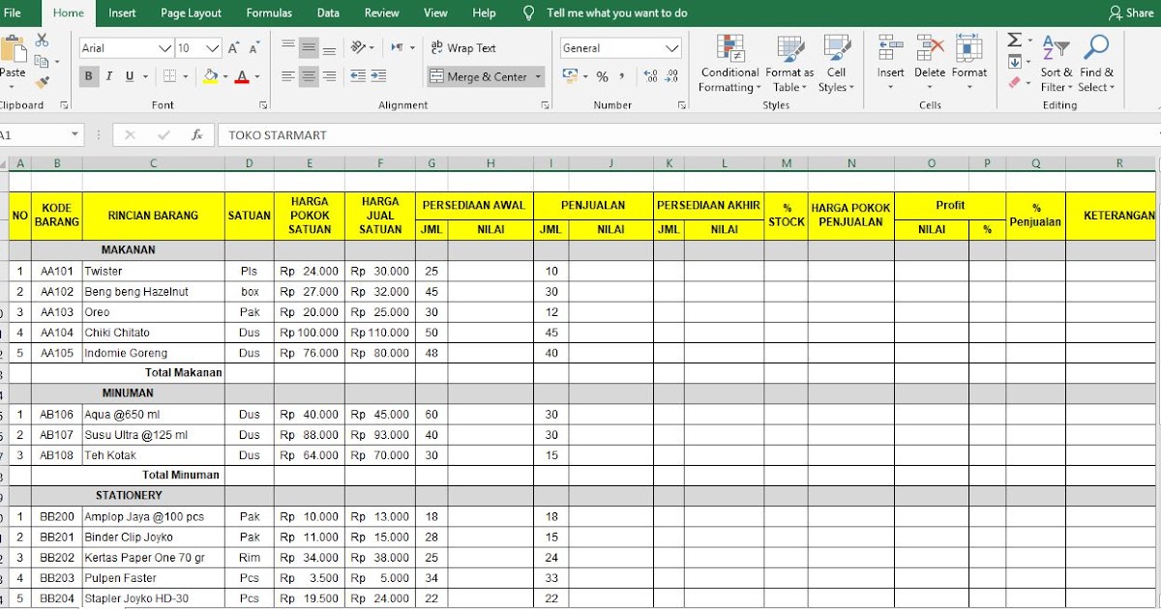This screenshot has height=609, width=1161.
Task: Open Conditional Formatting menu
Action: [729, 63]
